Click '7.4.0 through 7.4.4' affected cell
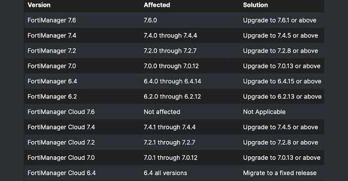 pyautogui.click(x=171, y=35)
